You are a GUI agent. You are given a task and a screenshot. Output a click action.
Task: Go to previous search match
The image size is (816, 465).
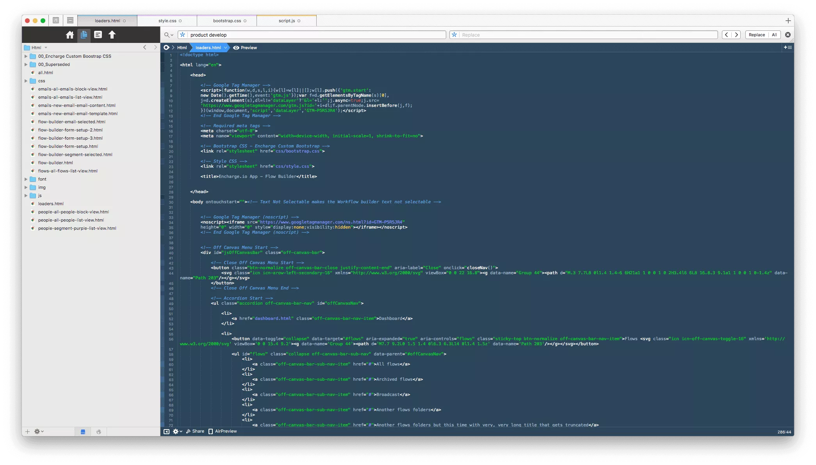726,35
